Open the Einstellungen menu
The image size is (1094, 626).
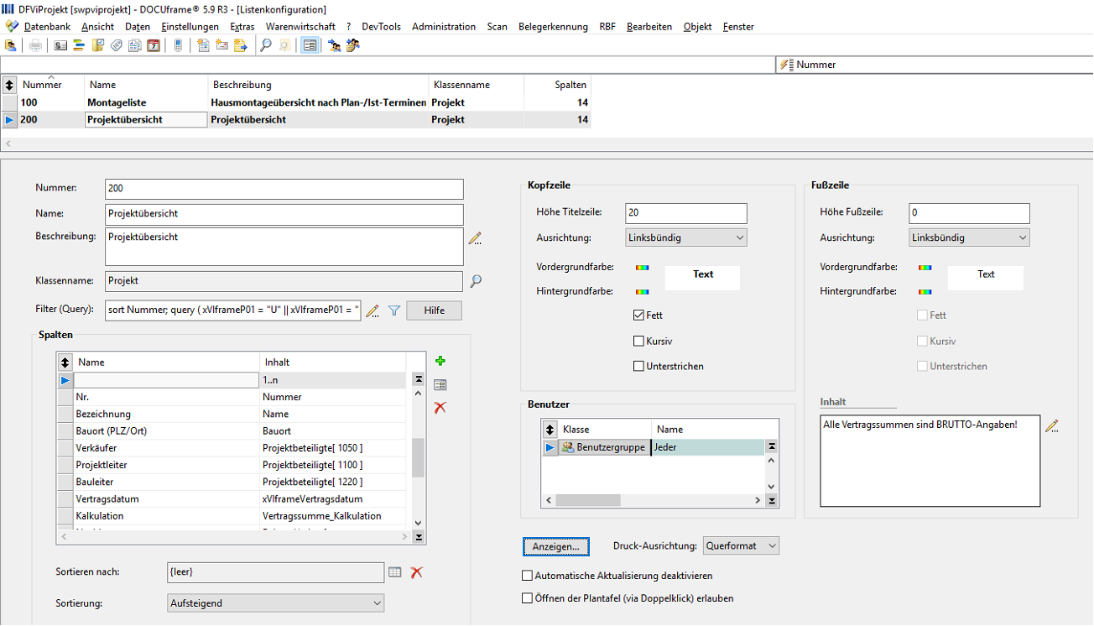(190, 27)
